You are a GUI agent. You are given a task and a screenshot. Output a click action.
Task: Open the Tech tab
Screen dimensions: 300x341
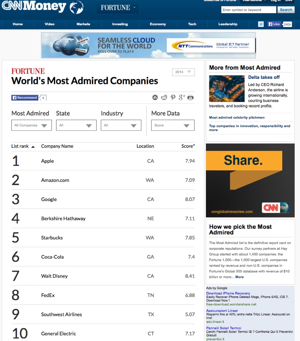(x=192, y=24)
